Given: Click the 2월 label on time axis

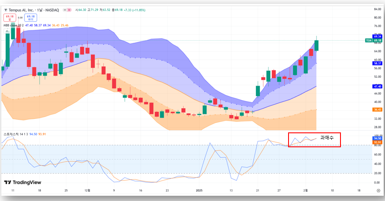Looking at the screenshot, I should 306,191.
